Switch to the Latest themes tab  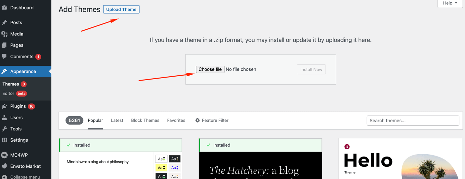click(x=117, y=120)
